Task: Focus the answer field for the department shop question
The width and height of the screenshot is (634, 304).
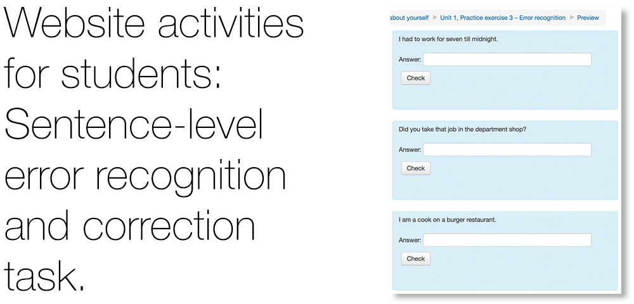Action: 507,149
